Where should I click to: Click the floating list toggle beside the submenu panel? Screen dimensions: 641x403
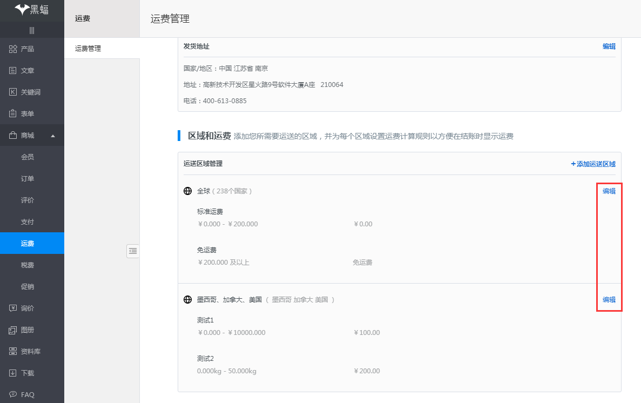133,251
